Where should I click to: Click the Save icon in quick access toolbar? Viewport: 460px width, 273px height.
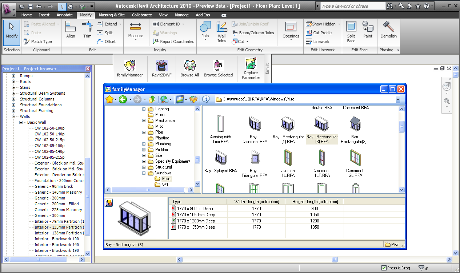click(30, 6)
